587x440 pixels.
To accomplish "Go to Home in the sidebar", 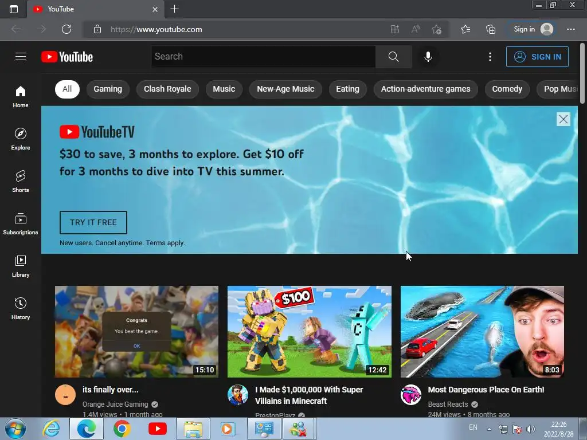I will click(x=21, y=96).
